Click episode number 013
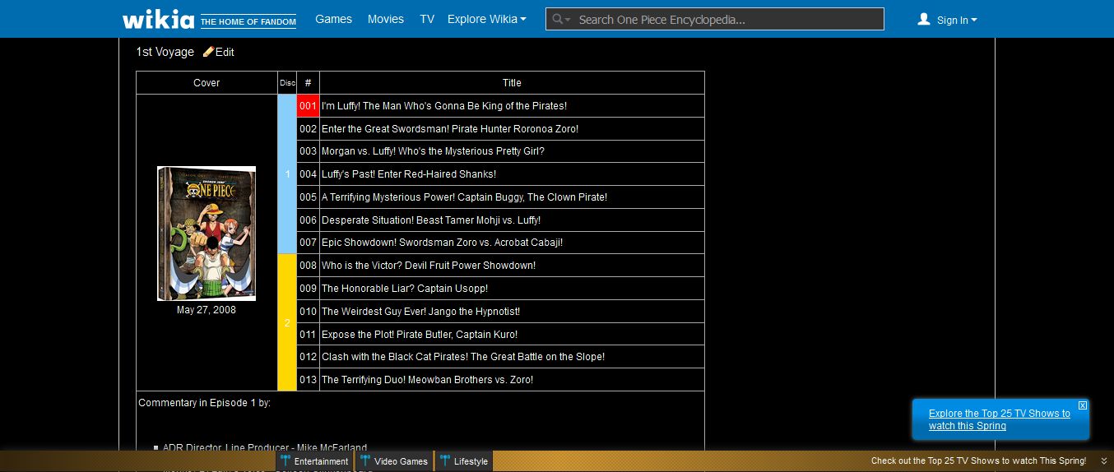Screen dimensions: 1114x472 308,380
